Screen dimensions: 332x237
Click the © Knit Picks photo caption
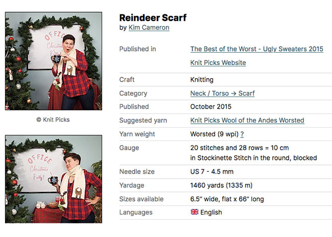[x=53, y=120]
